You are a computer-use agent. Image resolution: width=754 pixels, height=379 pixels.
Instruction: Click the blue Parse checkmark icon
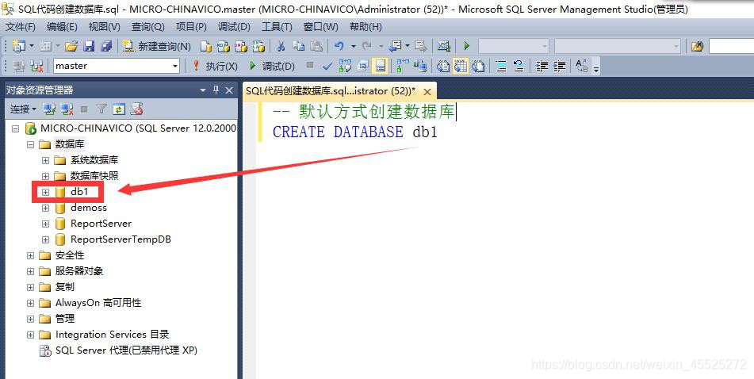click(327, 66)
